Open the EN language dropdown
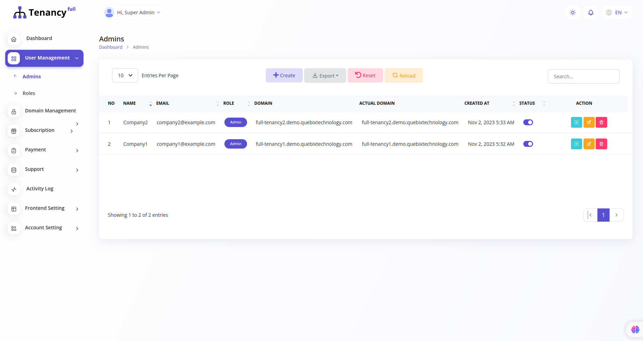Image resolution: width=643 pixels, height=341 pixels. [617, 12]
